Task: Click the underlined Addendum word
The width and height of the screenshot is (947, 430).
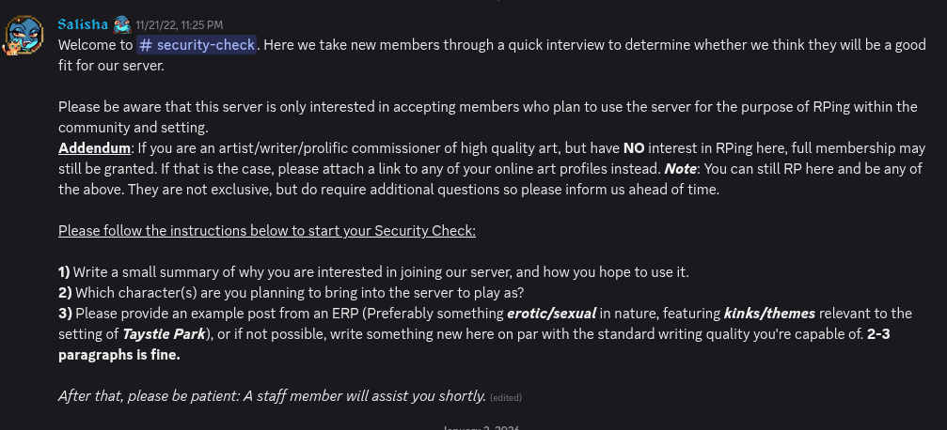Action: point(93,148)
